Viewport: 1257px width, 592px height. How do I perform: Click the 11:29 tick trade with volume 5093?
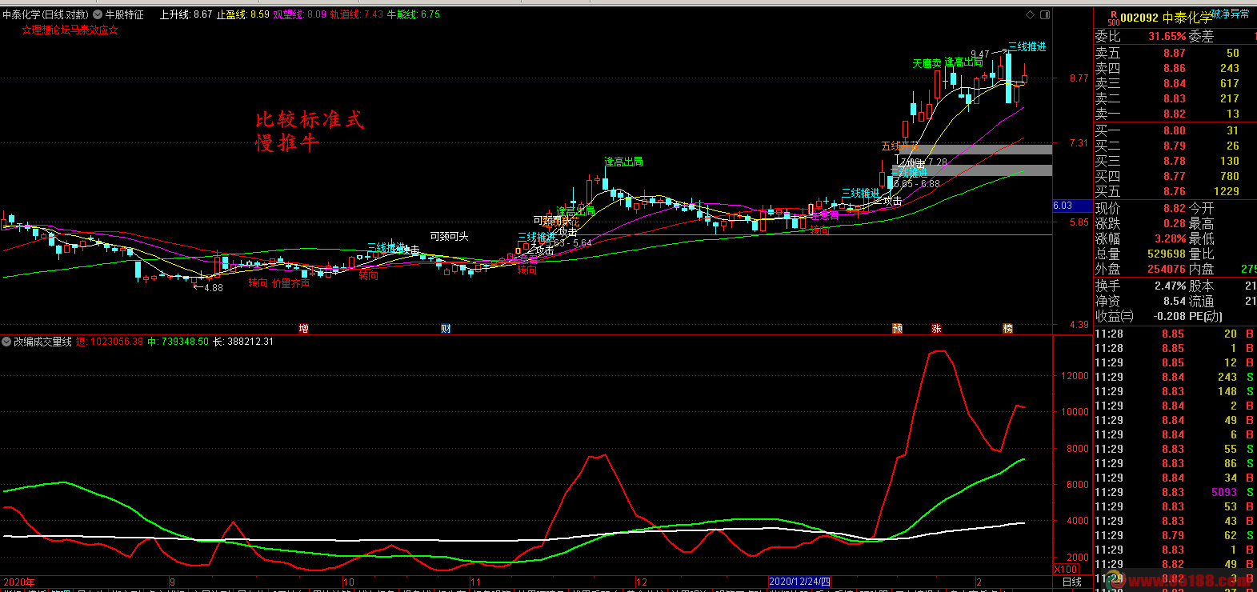pyautogui.click(x=1175, y=492)
